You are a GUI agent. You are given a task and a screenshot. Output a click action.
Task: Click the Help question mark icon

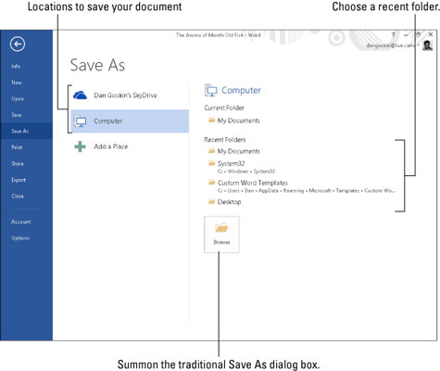coord(394,34)
